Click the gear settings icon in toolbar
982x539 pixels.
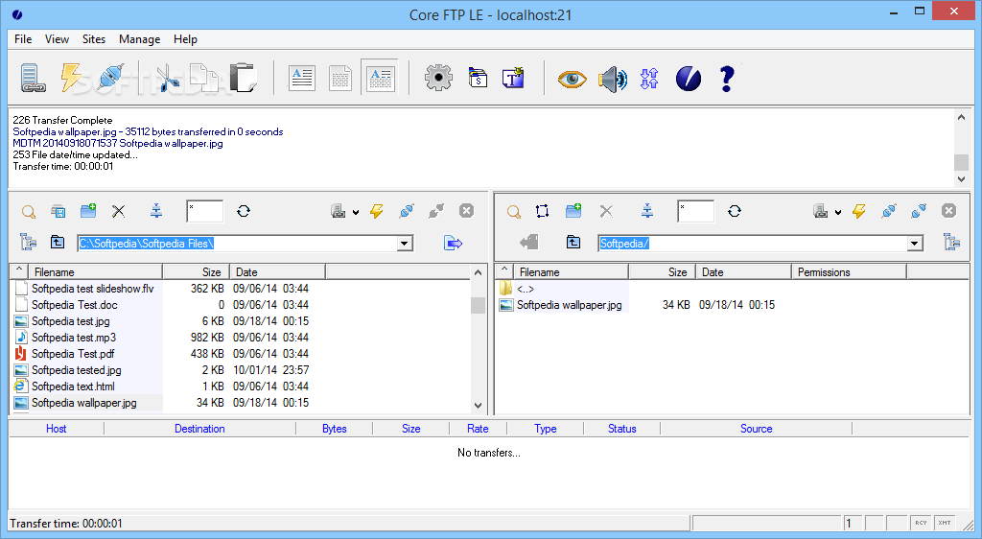click(x=438, y=79)
